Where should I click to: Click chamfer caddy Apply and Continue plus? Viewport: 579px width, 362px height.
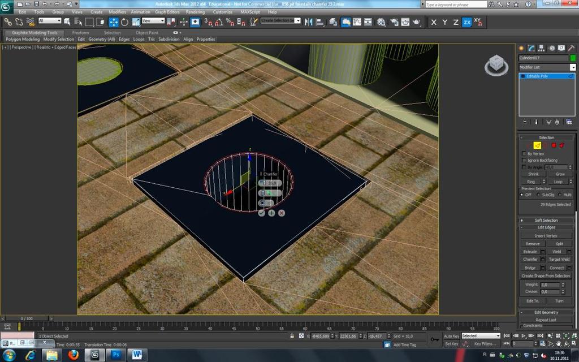(x=271, y=213)
